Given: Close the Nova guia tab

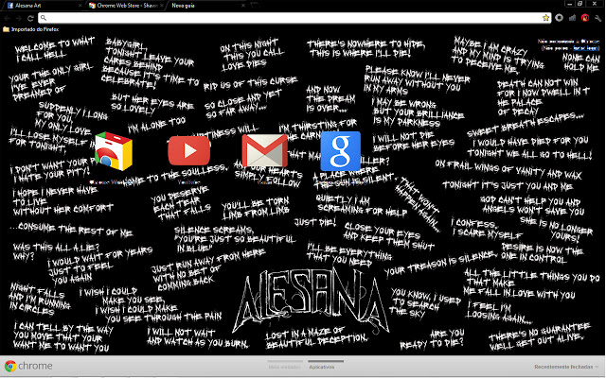Looking at the screenshot, I should pyautogui.click(x=243, y=6).
